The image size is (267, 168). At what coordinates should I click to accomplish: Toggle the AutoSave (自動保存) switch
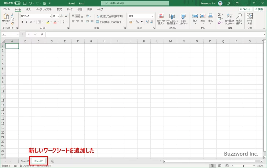tap(17, 3)
